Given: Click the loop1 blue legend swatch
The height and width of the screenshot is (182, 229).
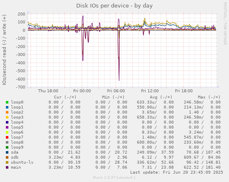Looking at the screenshot, I should (7, 107).
